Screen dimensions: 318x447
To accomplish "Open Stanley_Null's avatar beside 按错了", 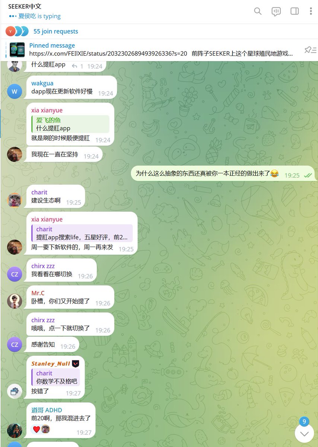I will [15, 391].
